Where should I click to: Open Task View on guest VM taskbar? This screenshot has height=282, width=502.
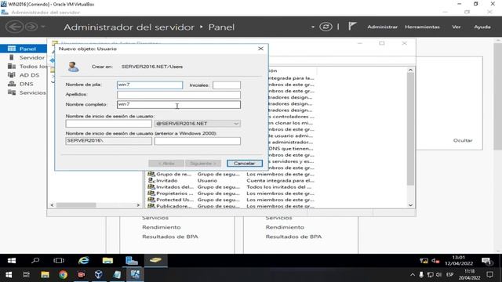tap(59, 261)
